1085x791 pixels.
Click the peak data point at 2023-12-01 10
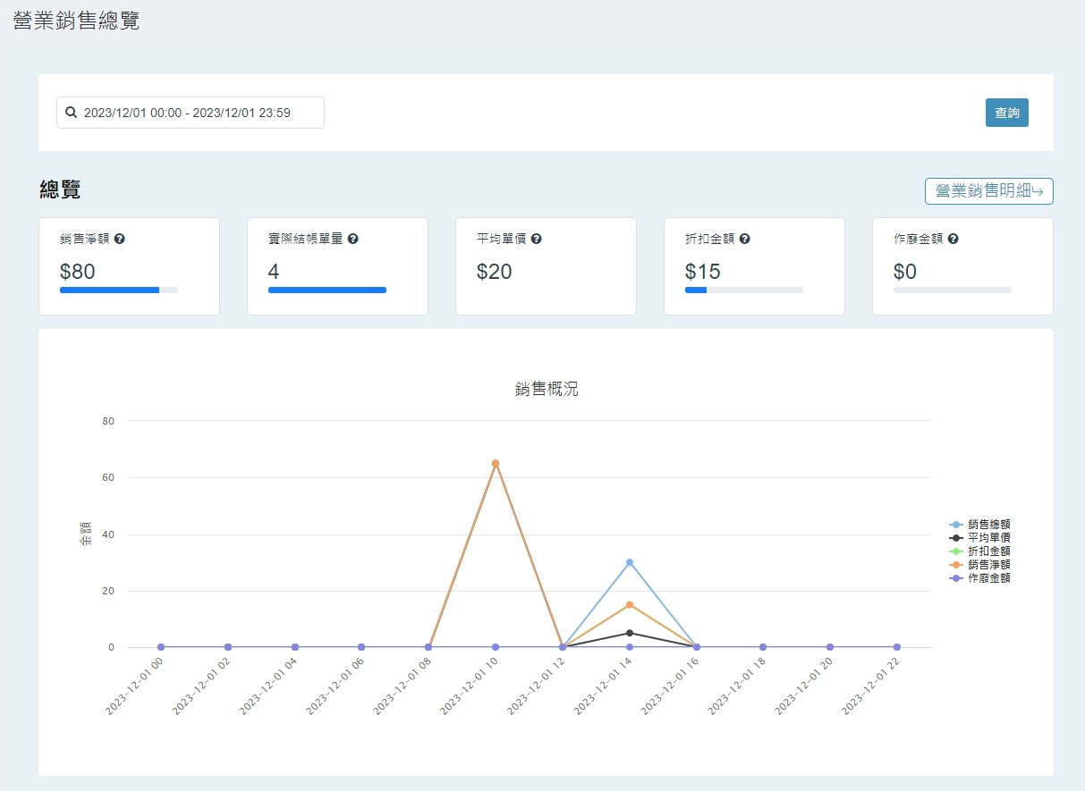[496, 463]
